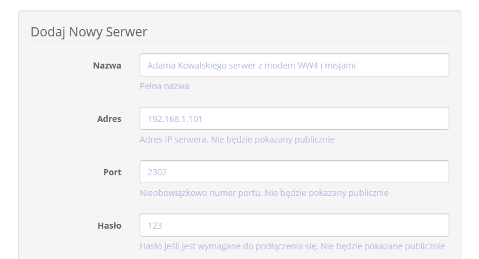Click the 'Hasło' field label
The height and width of the screenshot is (259, 479).
tap(109, 226)
